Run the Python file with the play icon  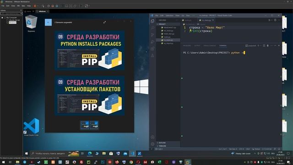click(x=269, y=20)
